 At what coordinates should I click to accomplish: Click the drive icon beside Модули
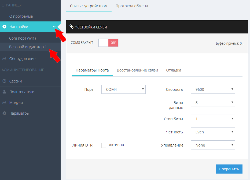tap(4, 103)
